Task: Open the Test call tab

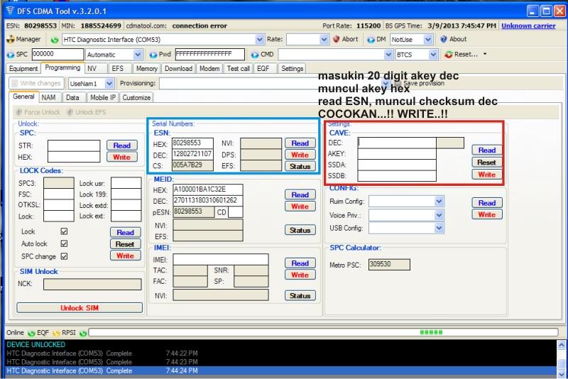Action: (x=239, y=69)
